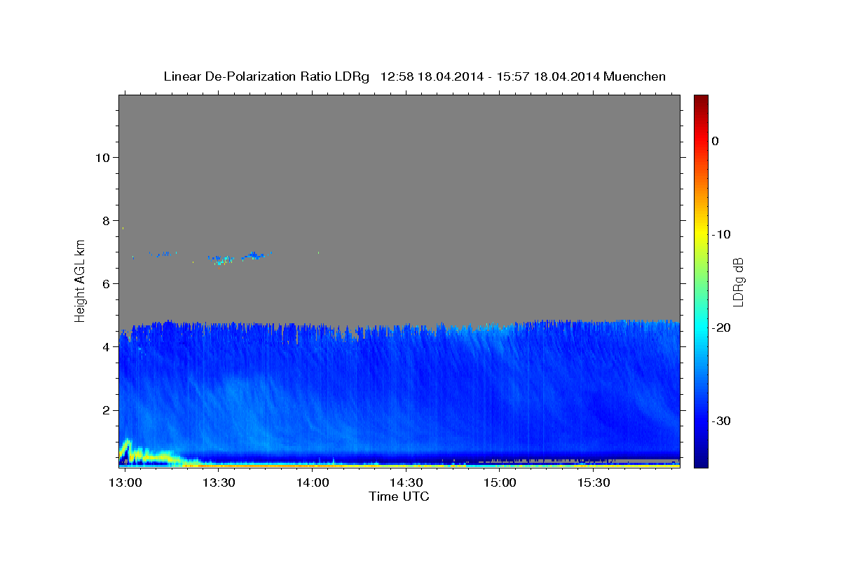Click the plot title 'Linear De-Polarization Ratio LDRg'

coord(266,76)
